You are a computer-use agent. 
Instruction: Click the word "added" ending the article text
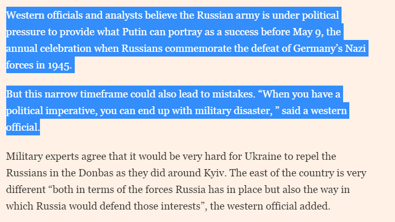coord(316,206)
